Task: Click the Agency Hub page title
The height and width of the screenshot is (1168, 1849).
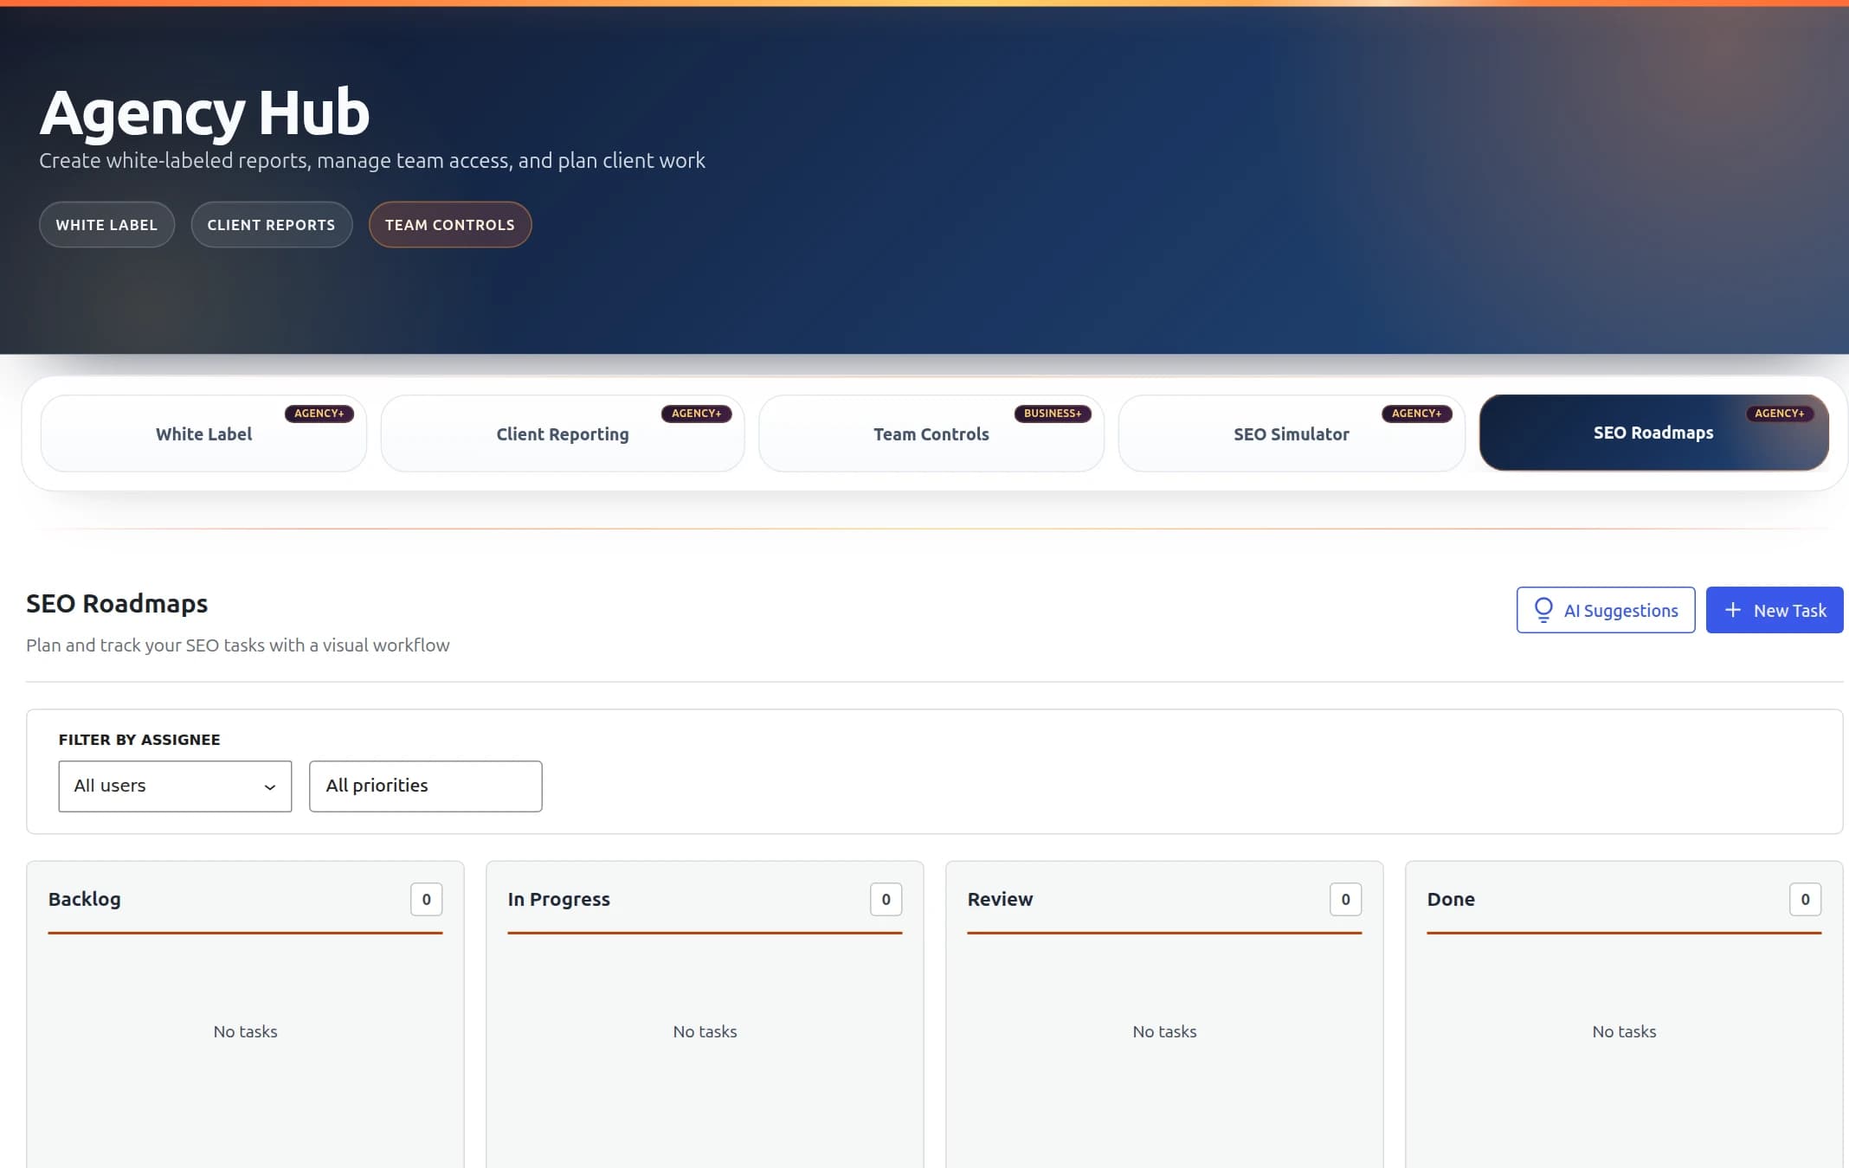Action: 204,112
